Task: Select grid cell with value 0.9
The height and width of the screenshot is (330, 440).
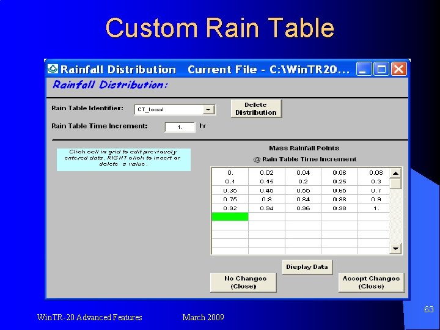Action: (x=373, y=199)
